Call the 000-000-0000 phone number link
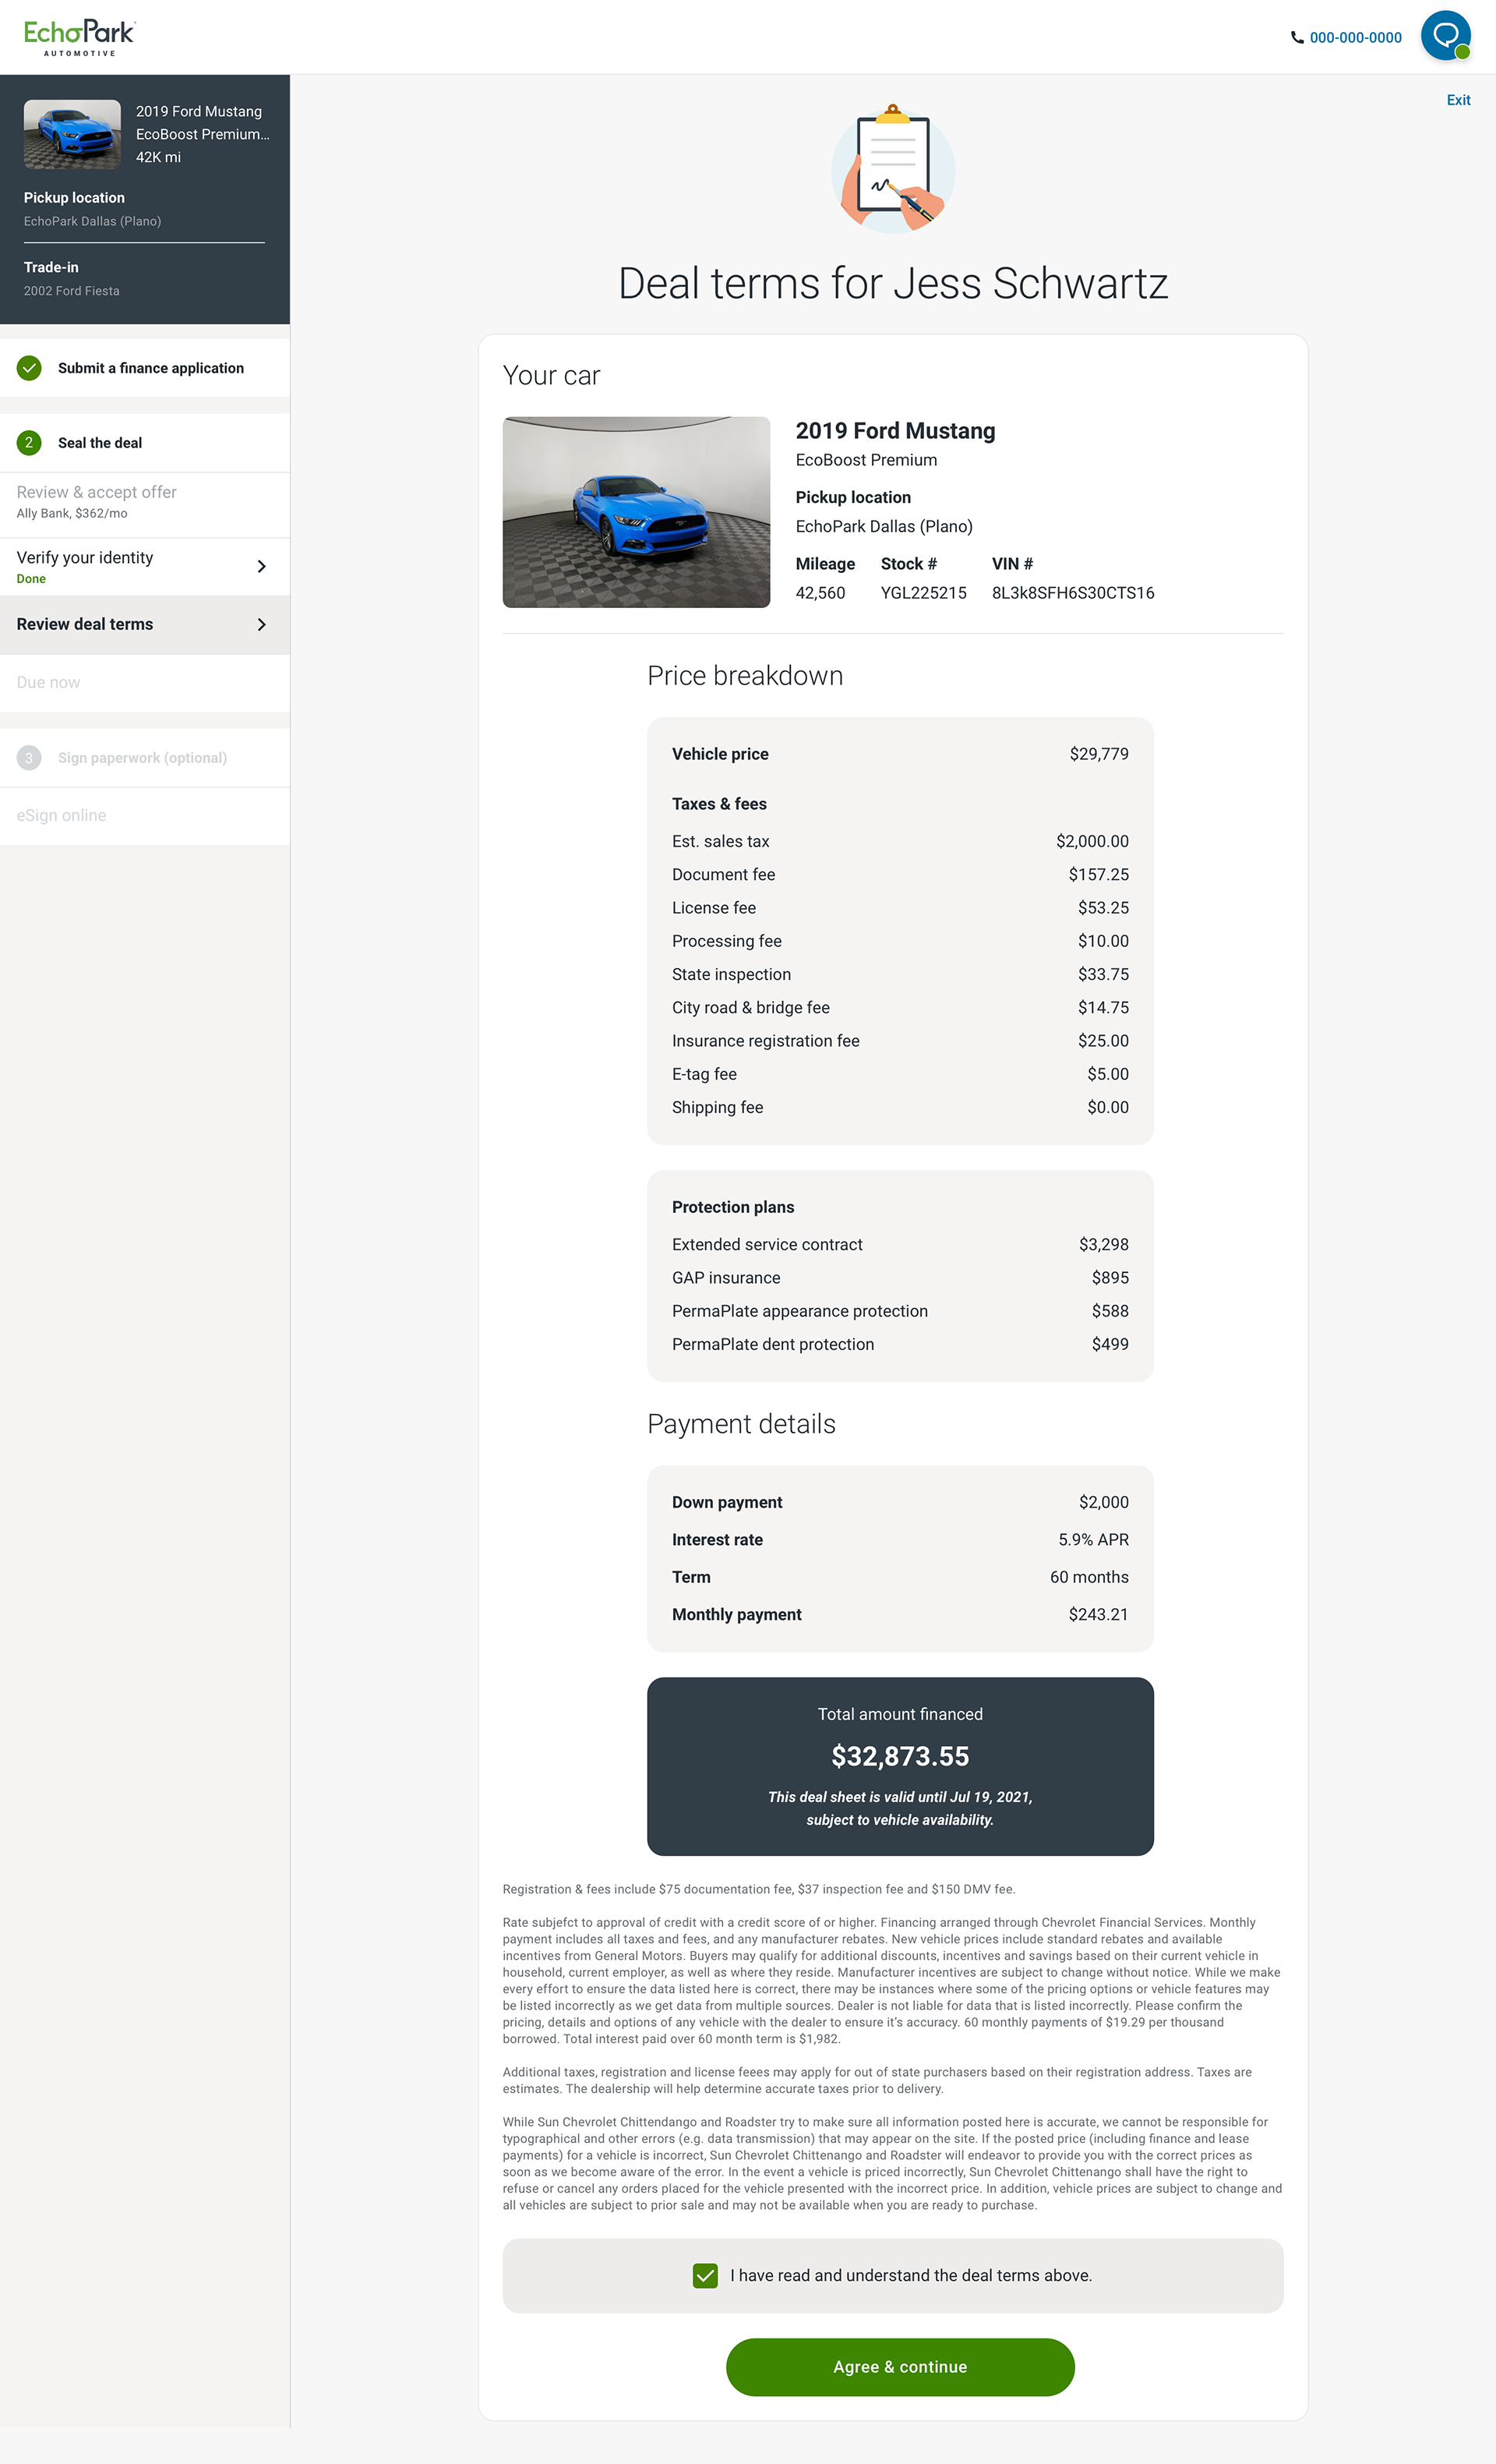 point(1355,38)
